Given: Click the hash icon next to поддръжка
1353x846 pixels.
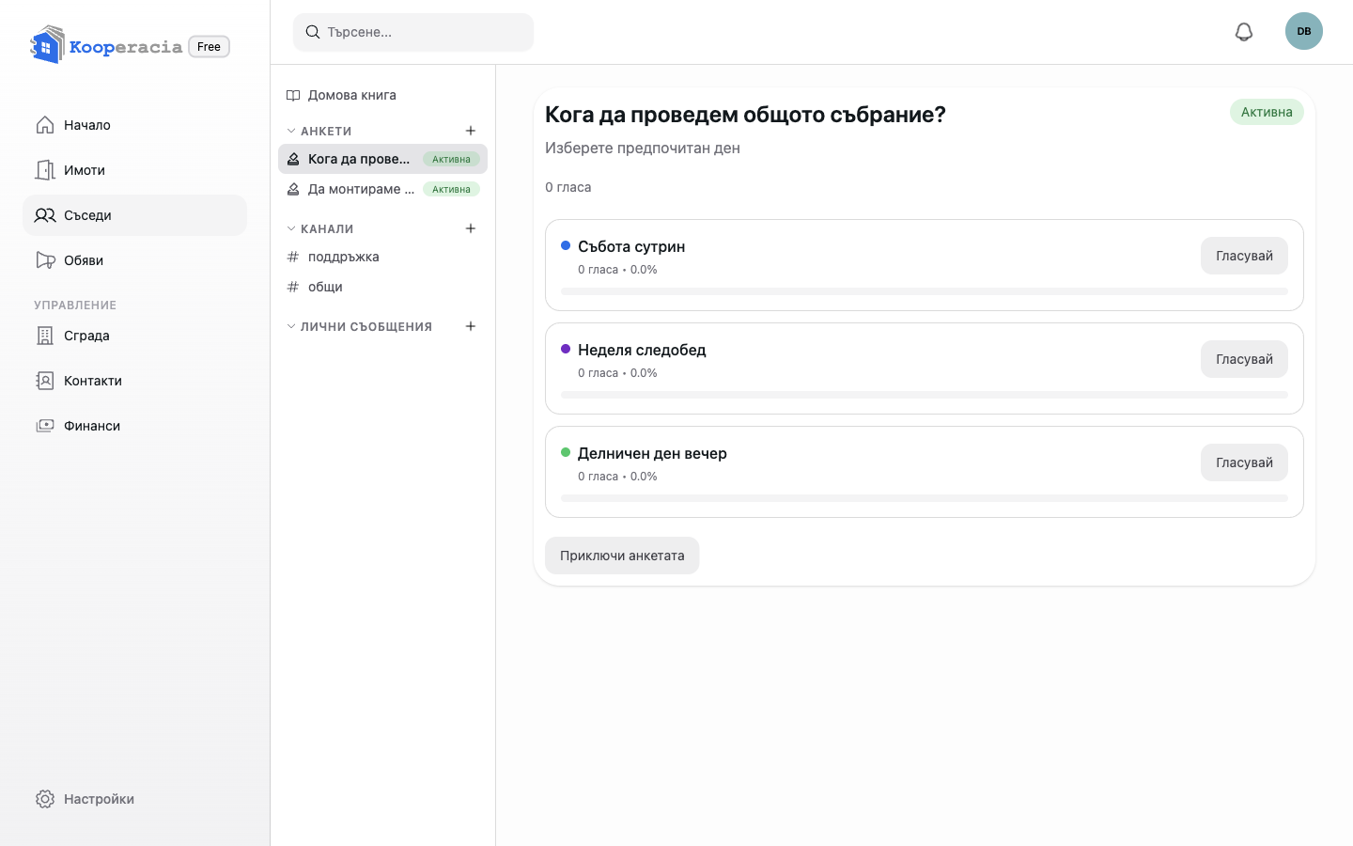Looking at the screenshot, I should click(x=293, y=257).
